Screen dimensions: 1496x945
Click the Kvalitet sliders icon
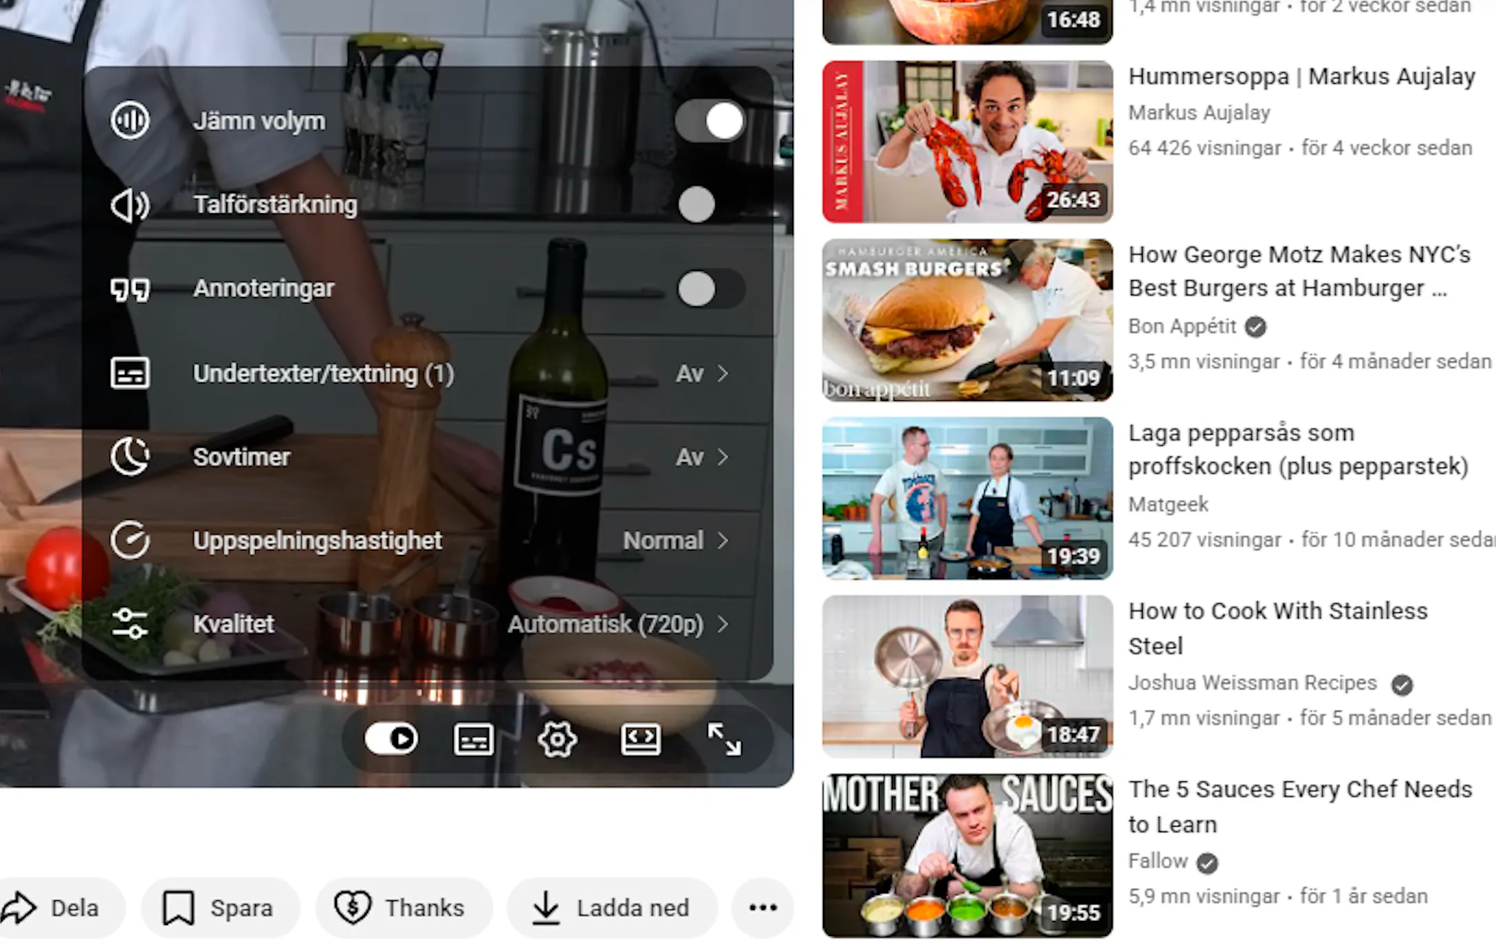pos(130,624)
